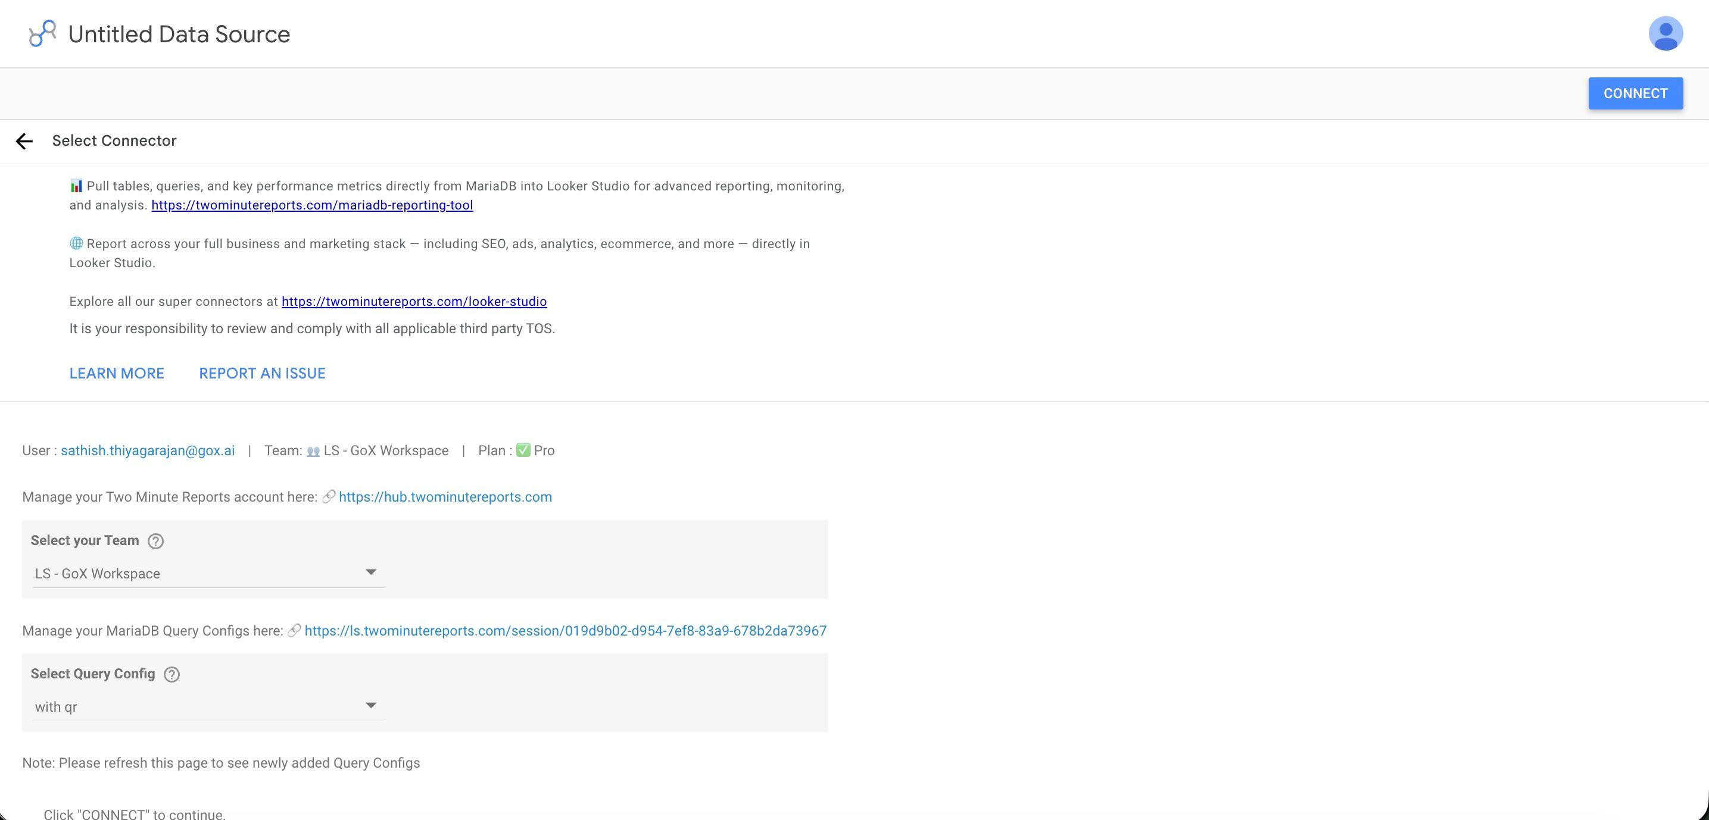Open the Select Query Config dropdown
The image size is (1709, 820).
pos(205,705)
